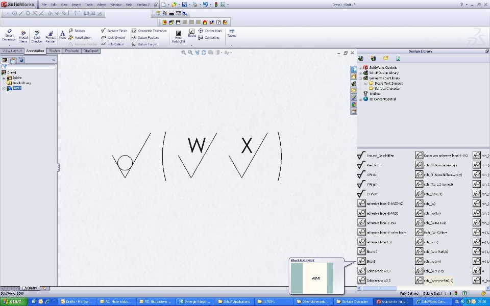Switch to Schuf Applications taskbar window
The height and width of the screenshot is (306, 490).
234,301
